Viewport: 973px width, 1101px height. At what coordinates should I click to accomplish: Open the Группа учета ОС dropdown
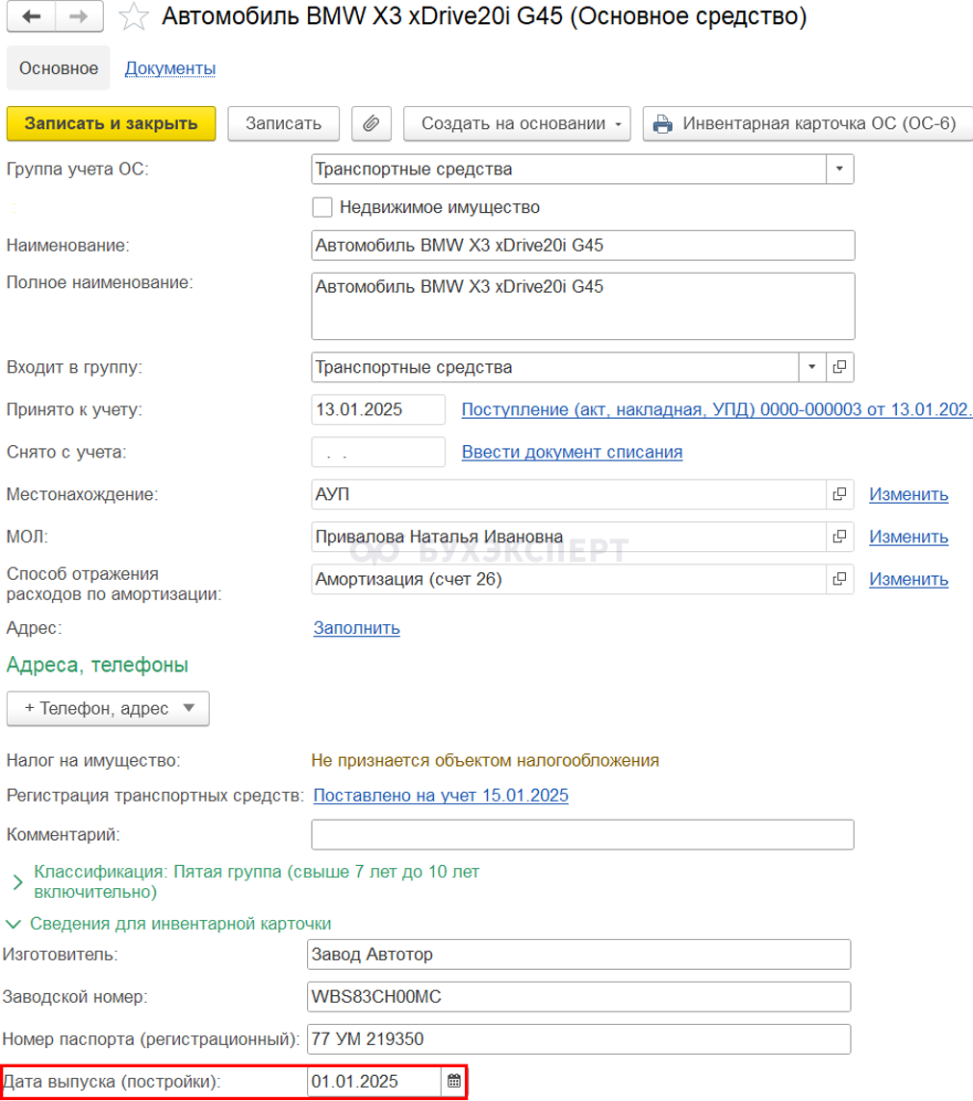tap(839, 170)
